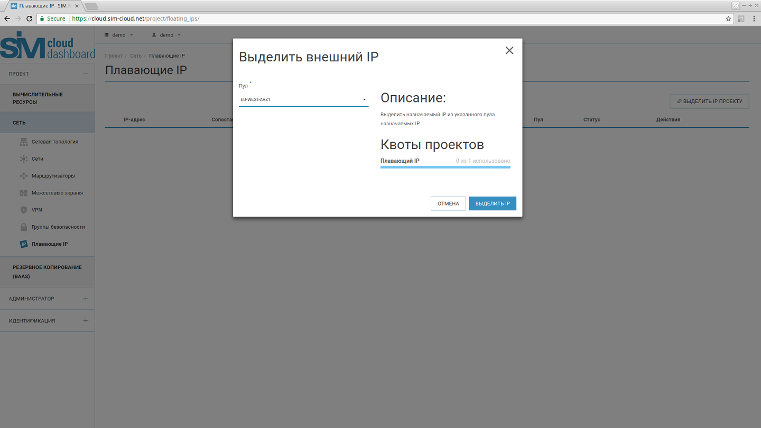Screen dimensions: 761x428
Task: Open the Пул dropdown EU-WEST-AVZ1
Action: click(x=303, y=99)
